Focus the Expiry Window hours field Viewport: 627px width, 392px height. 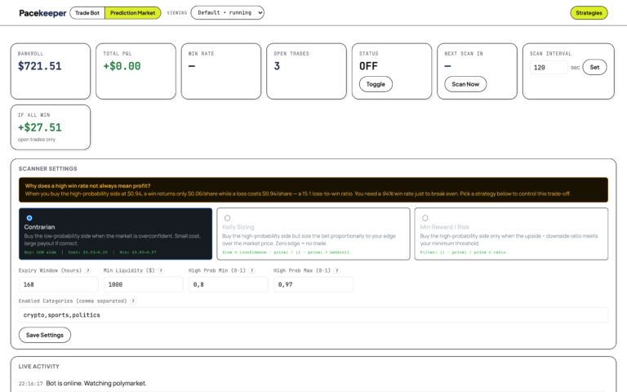(x=59, y=284)
